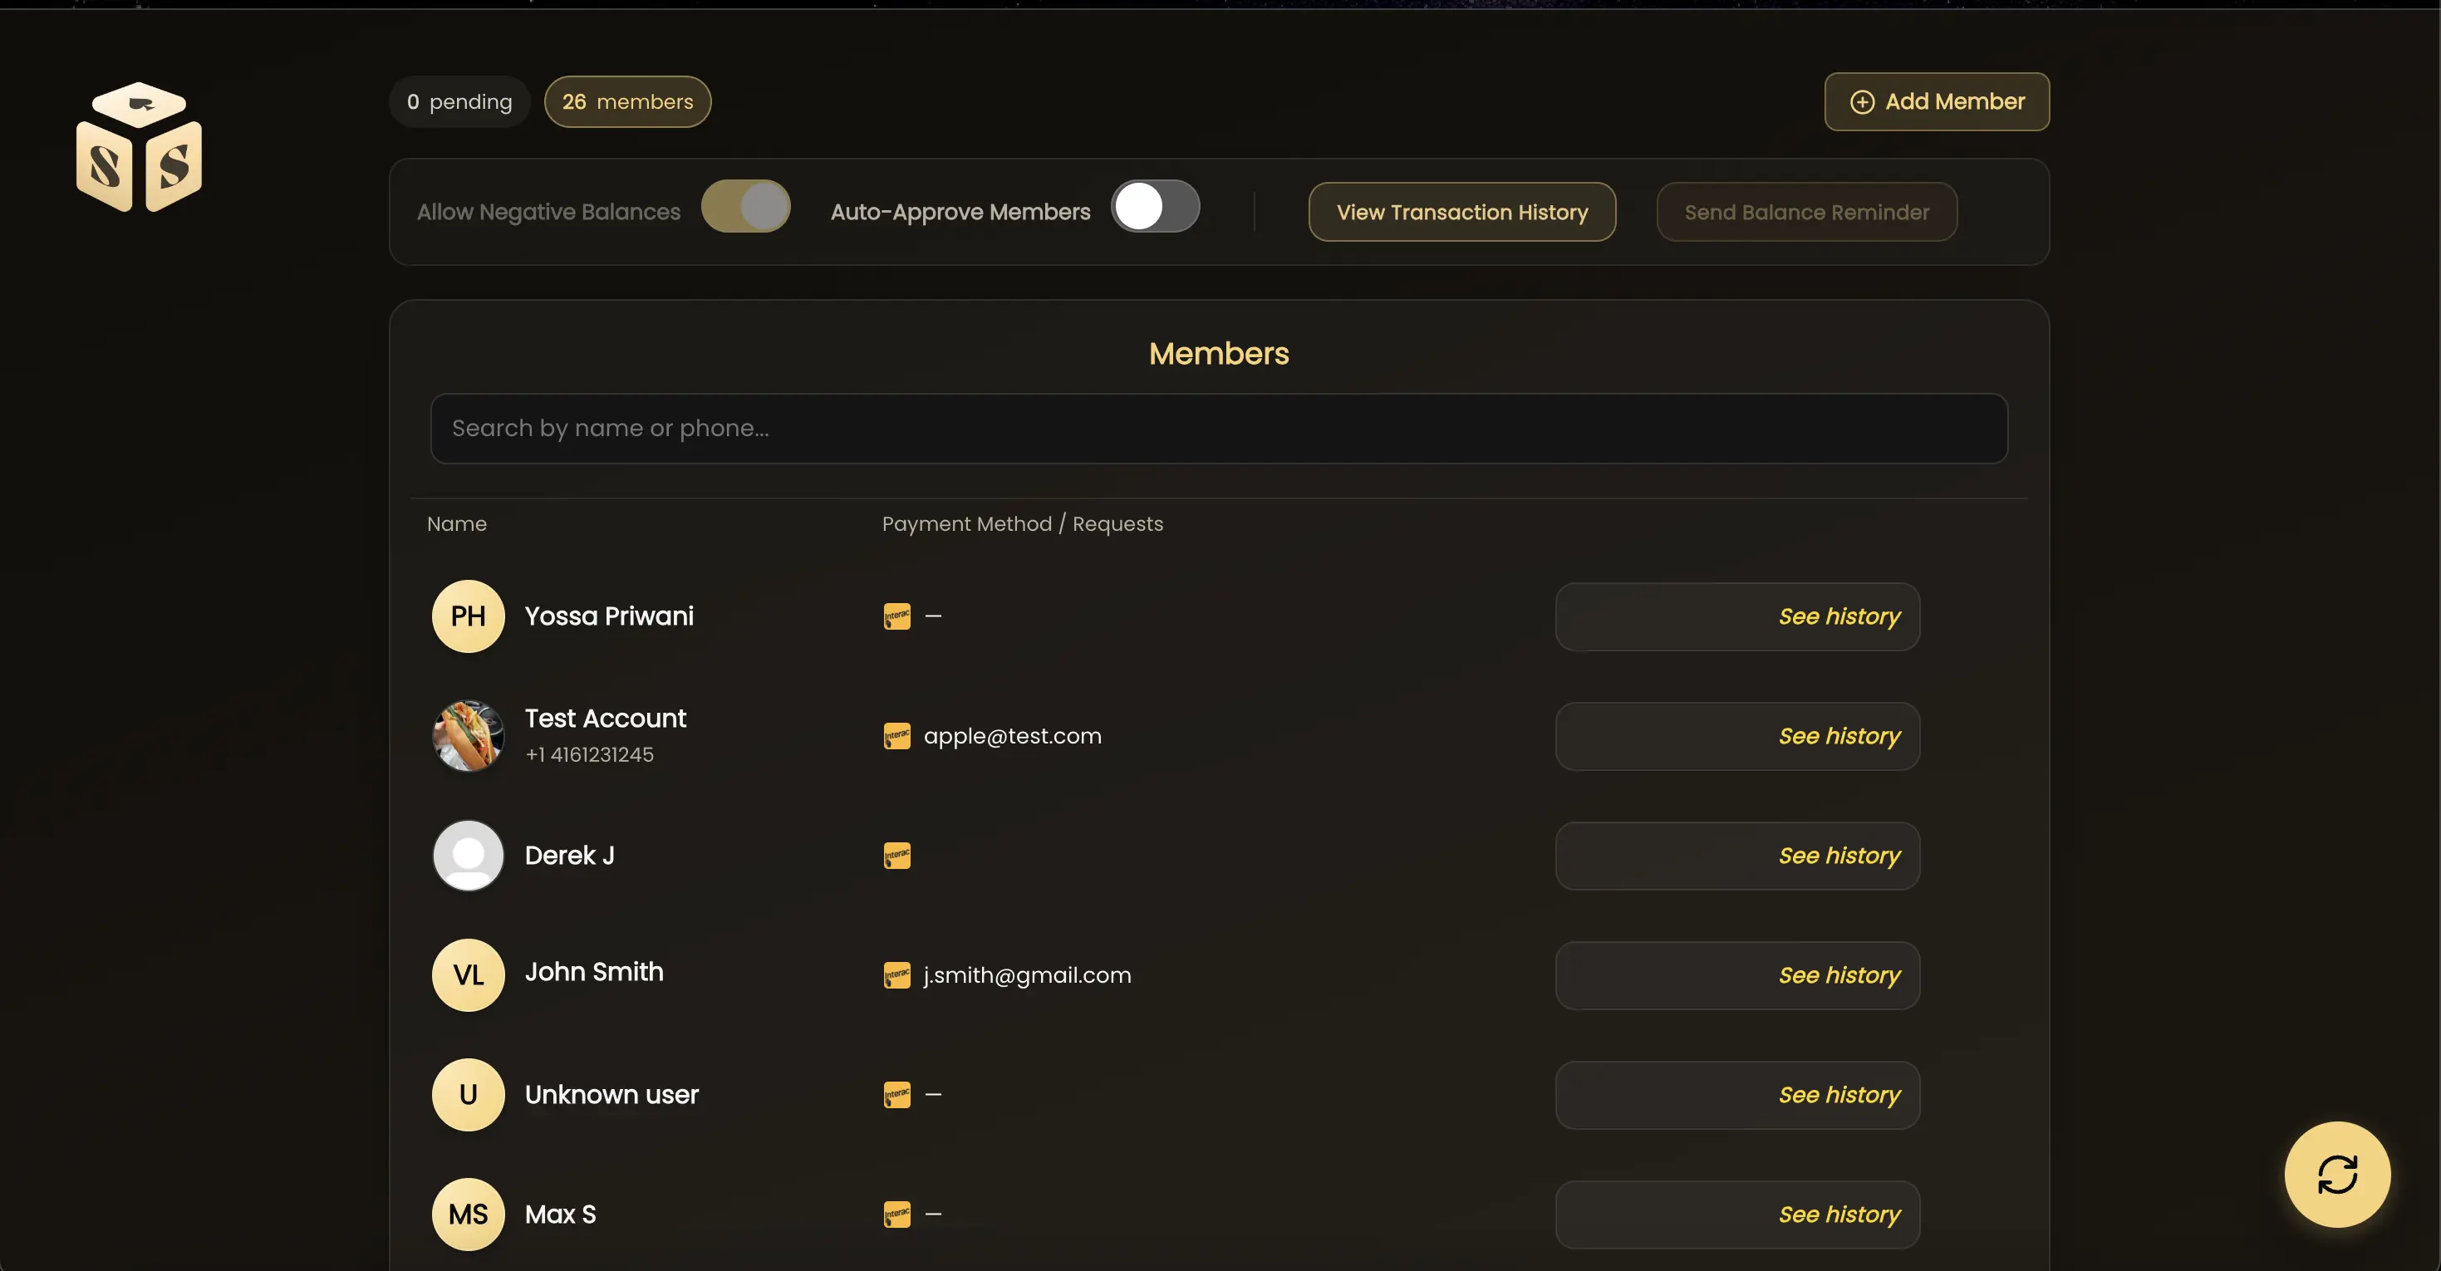Click Send Balance Reminder button
Screen dimensions: 2441x1271
click(x=1806, y=213)
